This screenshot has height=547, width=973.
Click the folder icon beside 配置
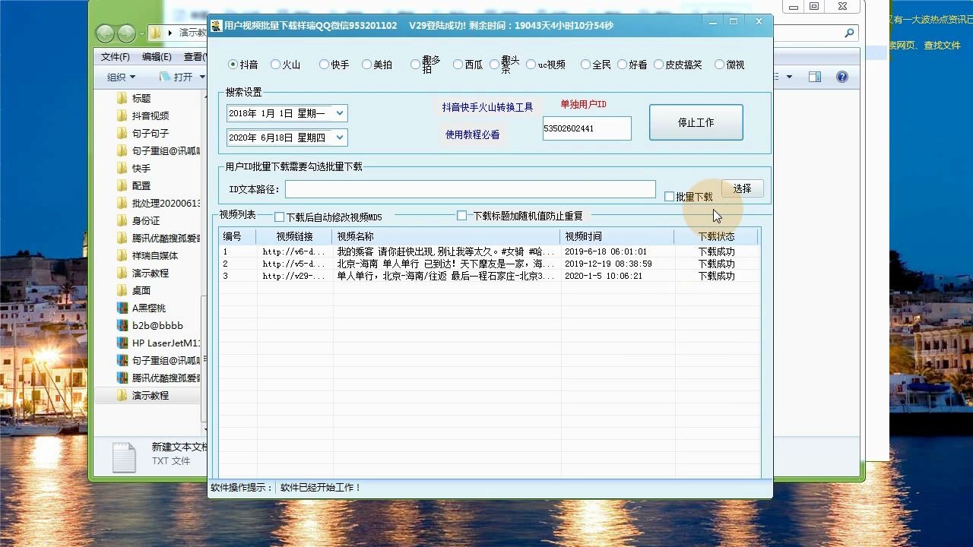(122, 185)
